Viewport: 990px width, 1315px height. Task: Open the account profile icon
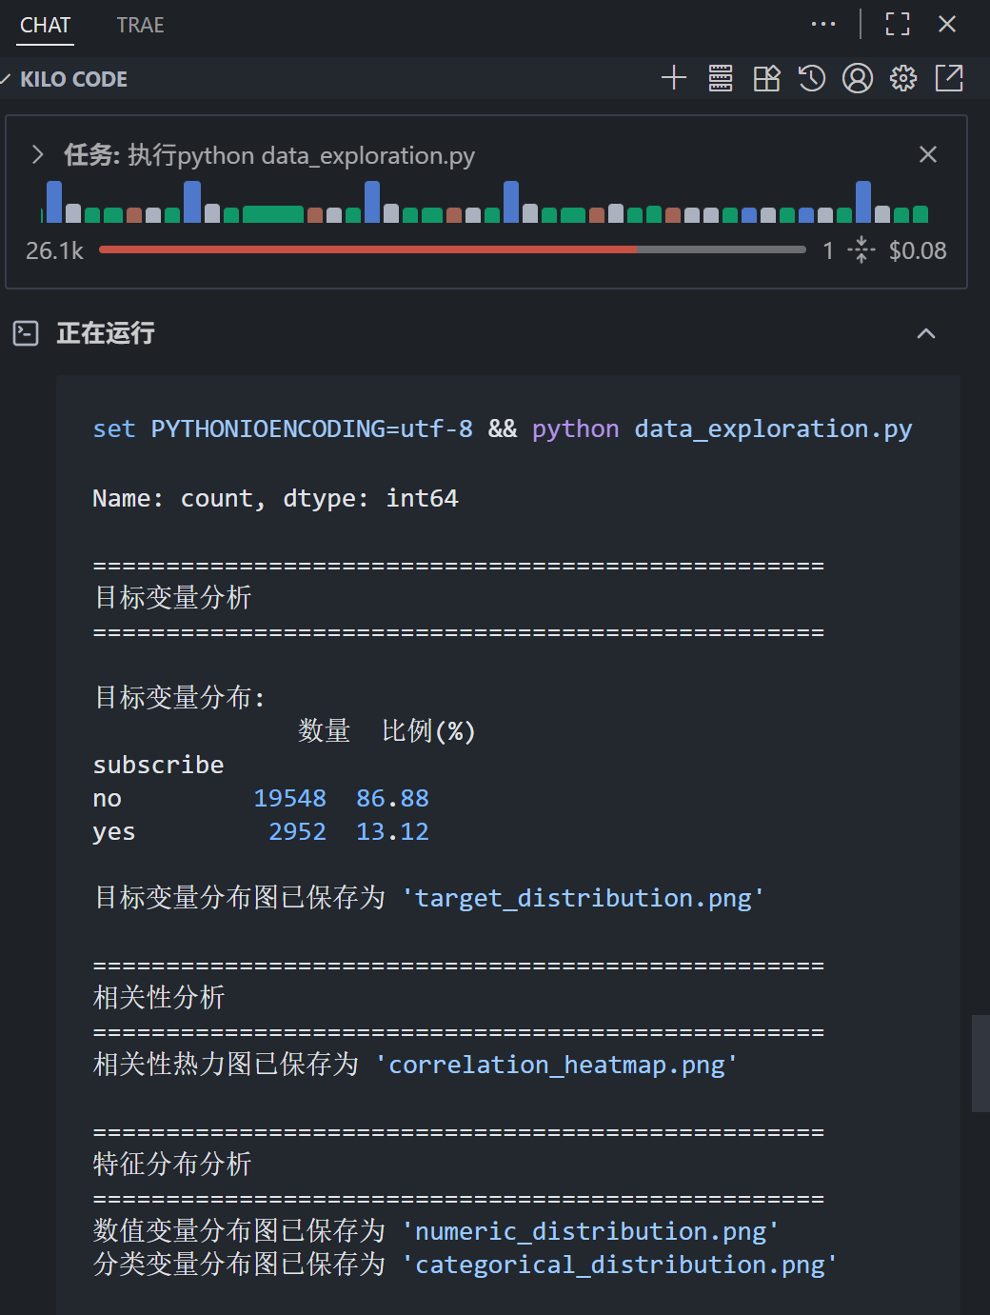click(857, 78)
